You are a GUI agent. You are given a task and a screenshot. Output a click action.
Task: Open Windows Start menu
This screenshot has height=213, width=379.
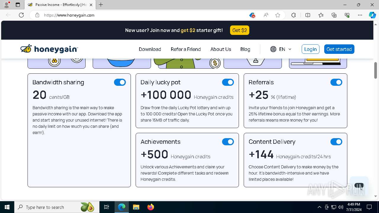7,207
